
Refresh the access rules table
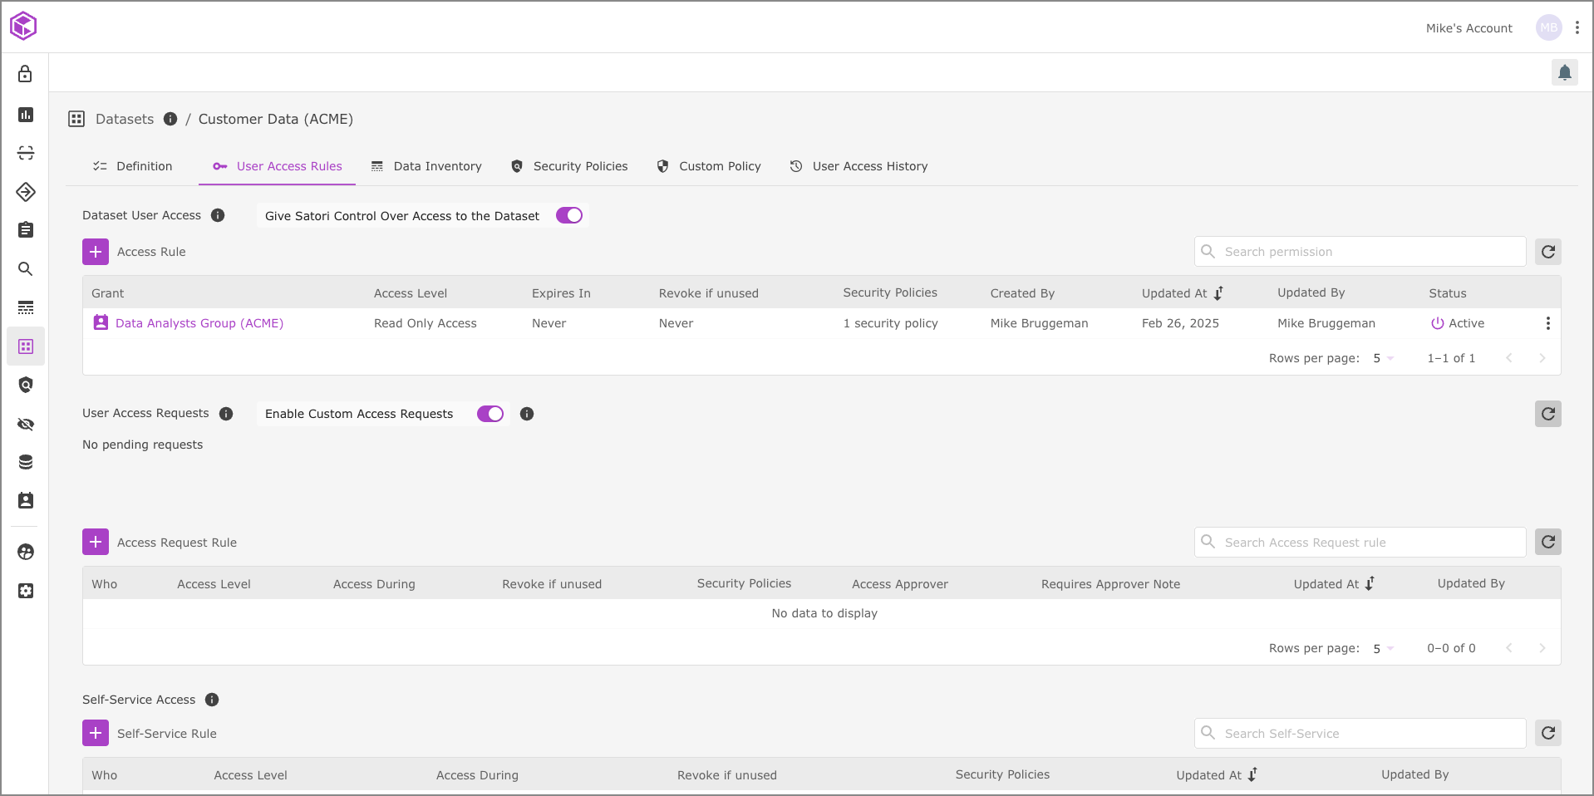point(1547,252)
